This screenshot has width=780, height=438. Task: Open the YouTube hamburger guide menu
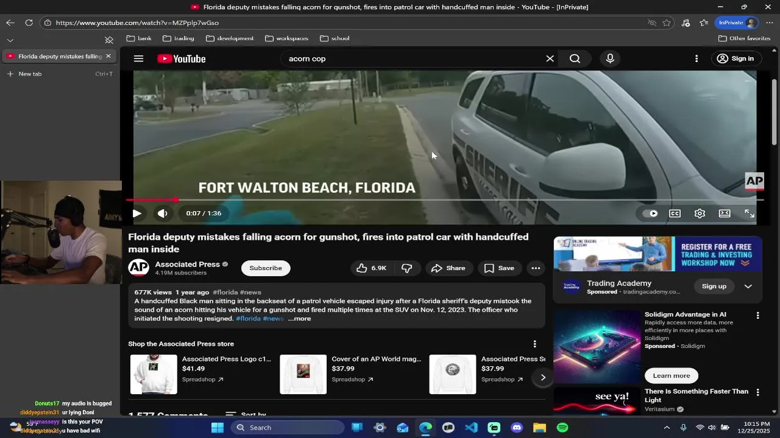tap(138, 58)
